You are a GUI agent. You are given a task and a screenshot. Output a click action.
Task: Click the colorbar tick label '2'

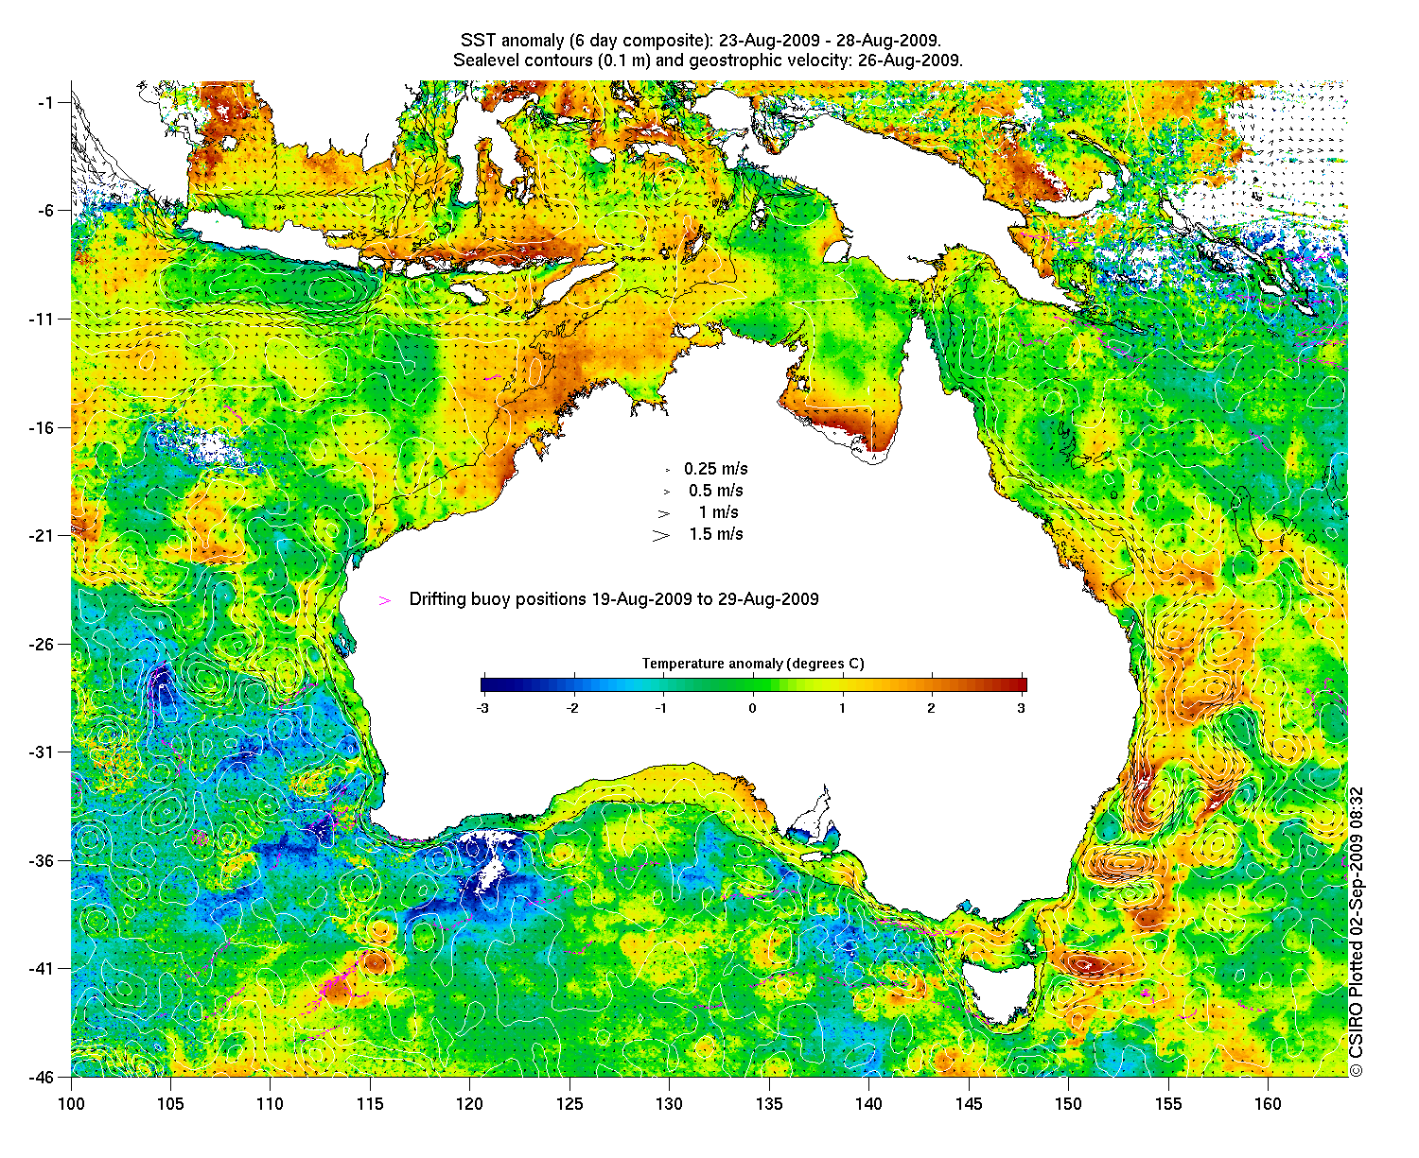tap(932, 707)
